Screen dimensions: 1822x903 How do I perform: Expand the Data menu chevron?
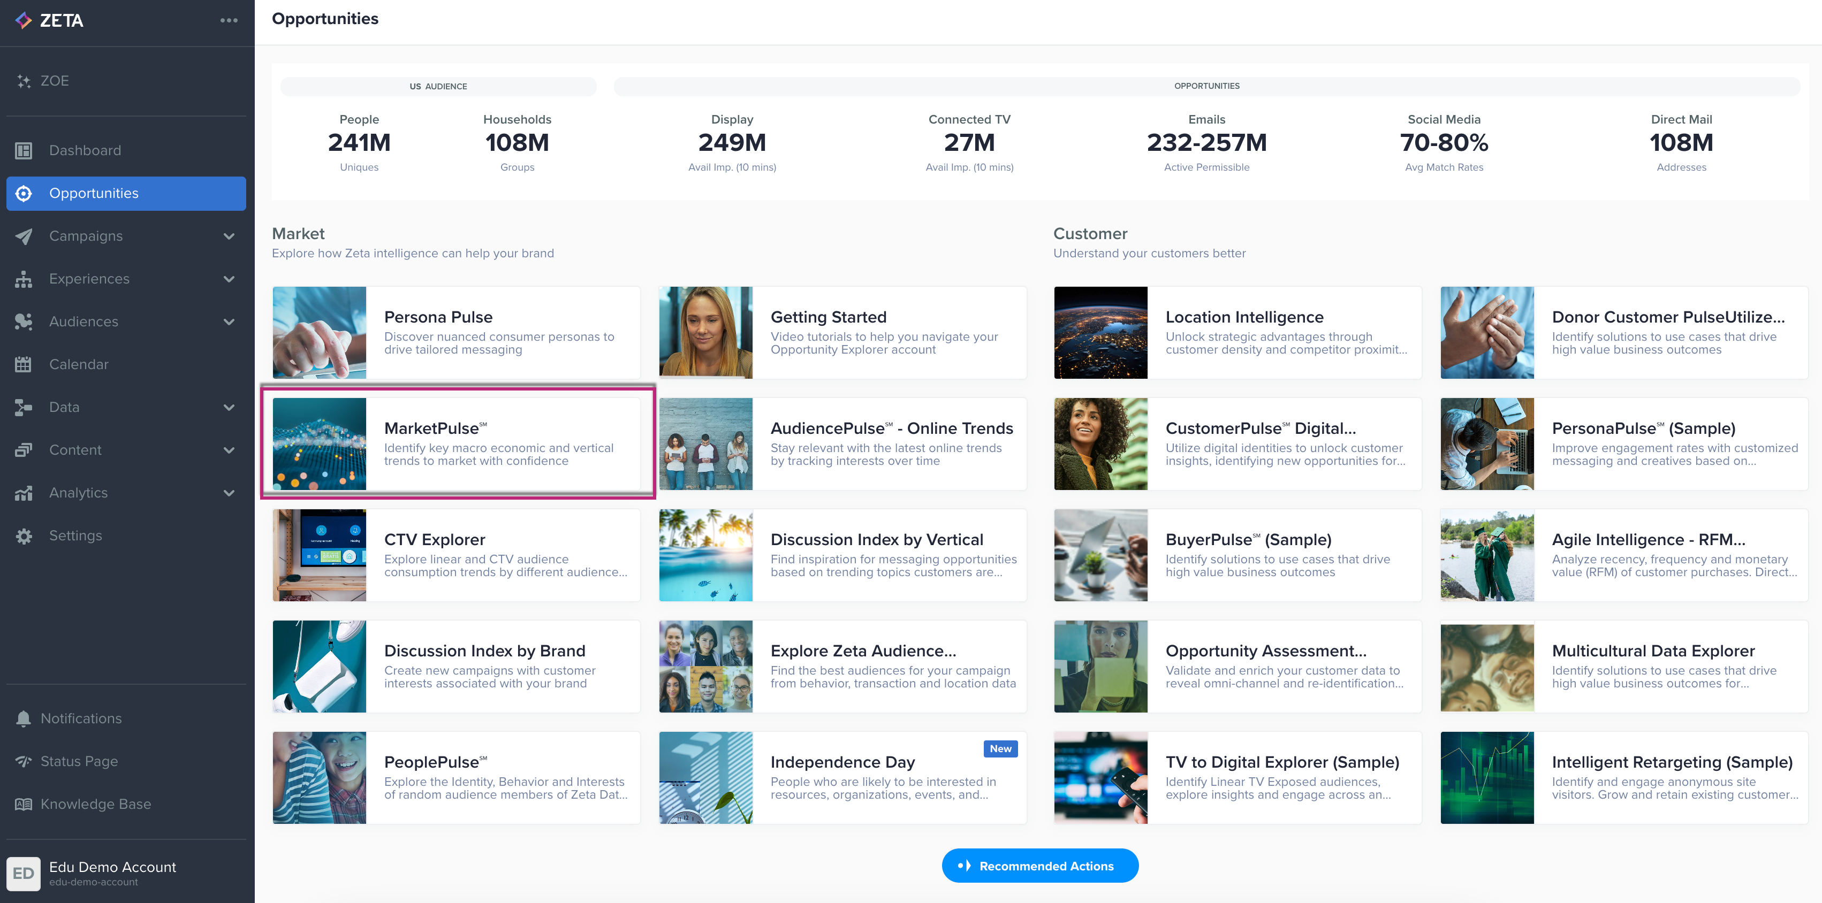pyautogui.click(x=229, y=407)
